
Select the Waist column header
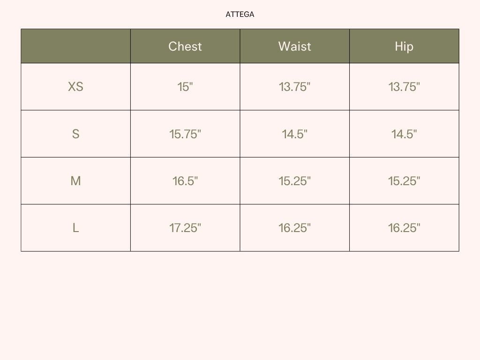(294, 46)
